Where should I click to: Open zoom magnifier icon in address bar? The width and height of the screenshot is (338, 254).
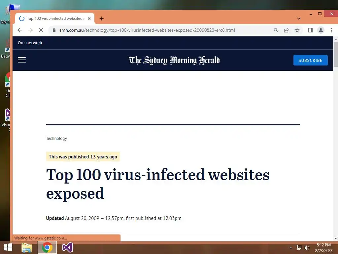276,30
